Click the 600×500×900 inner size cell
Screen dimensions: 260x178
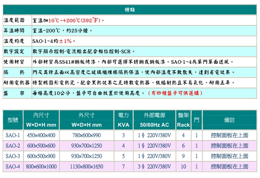[41, 156]
